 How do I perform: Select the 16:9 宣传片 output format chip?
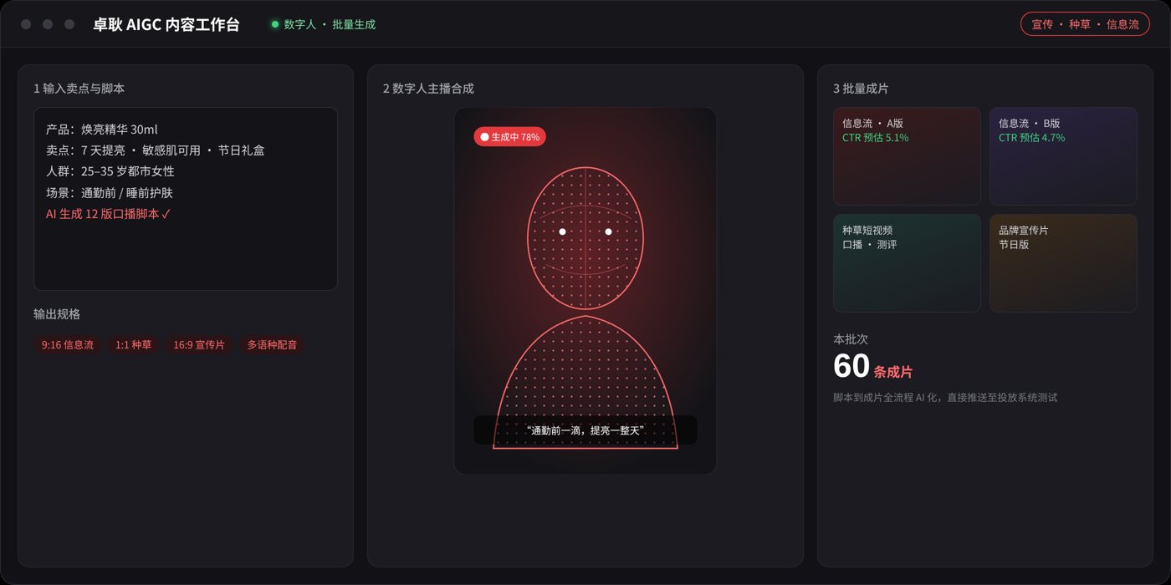199,344
